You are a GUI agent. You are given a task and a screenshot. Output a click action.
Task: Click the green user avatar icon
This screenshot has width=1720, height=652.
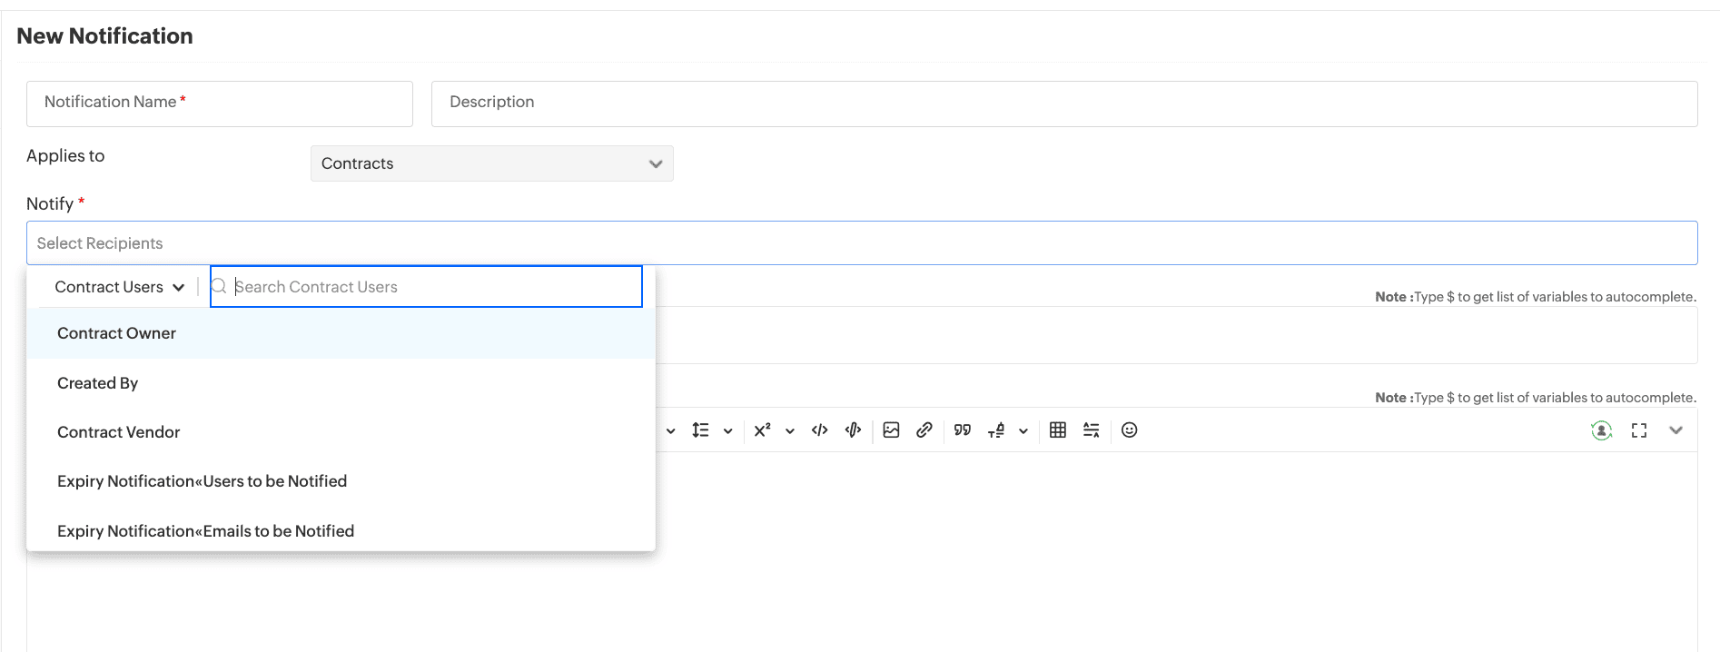click(1601, 430)
